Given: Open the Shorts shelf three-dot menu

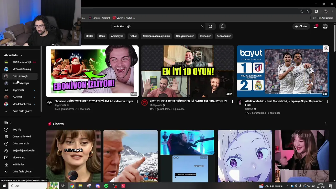Looking at the screenshot, I should [x=325, y=124].
